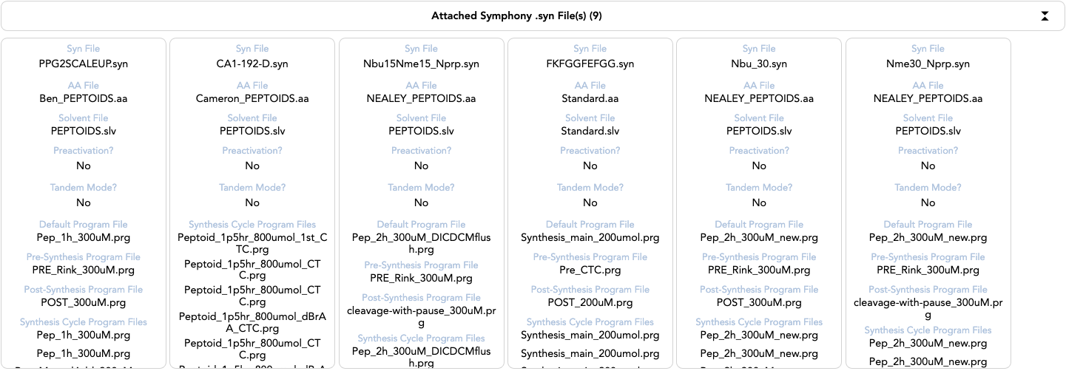
Task: Select the CA1-192-D.syn file name
Action: (252, 64)
